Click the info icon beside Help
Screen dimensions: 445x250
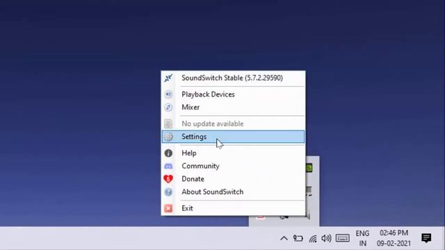point(168,153)
